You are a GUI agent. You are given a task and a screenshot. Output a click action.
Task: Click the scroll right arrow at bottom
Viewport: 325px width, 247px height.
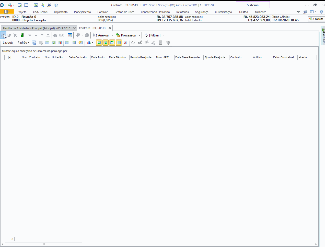tap(316, 244)
